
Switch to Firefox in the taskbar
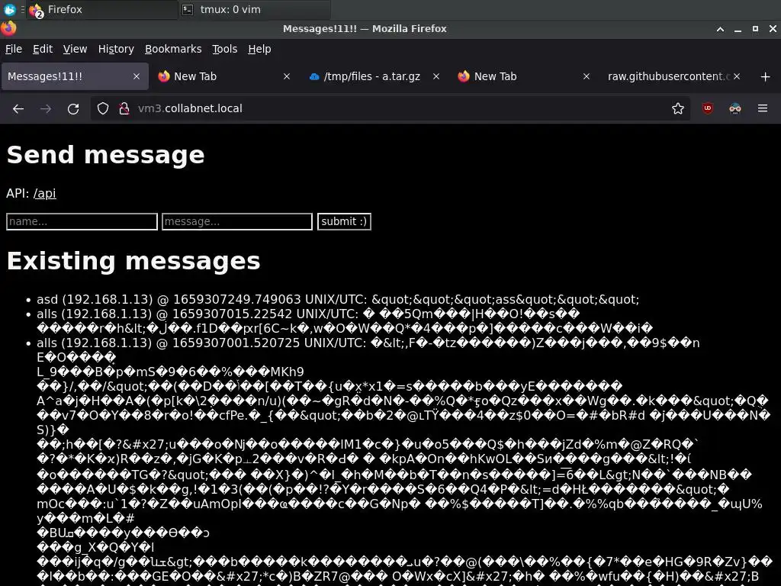101,9
